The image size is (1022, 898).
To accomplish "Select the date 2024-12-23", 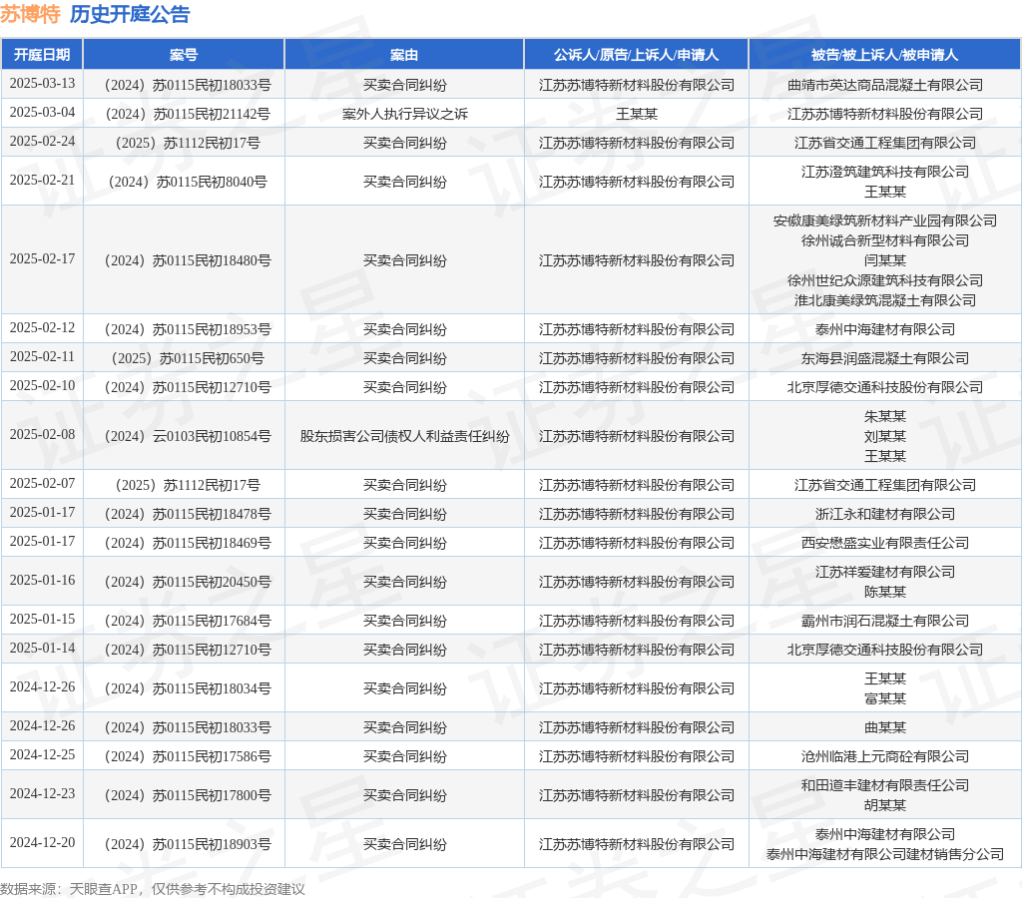I will [x=42, y=794].
